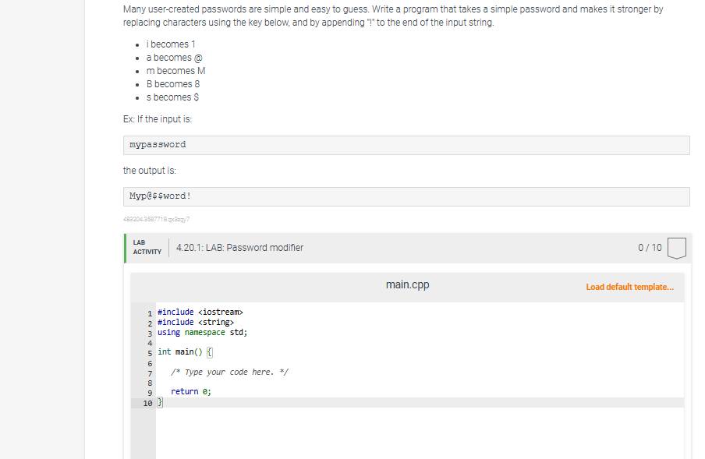Click the lab completion badge icon

(x=677, y=248)
